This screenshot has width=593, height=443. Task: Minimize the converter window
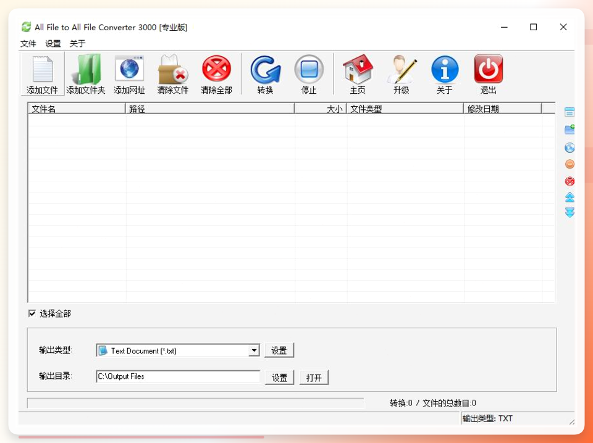pyautogui.click(x=504, y=27)
